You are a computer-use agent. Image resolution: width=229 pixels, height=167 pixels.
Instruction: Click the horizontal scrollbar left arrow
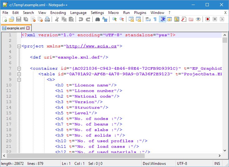click(4, 156)
